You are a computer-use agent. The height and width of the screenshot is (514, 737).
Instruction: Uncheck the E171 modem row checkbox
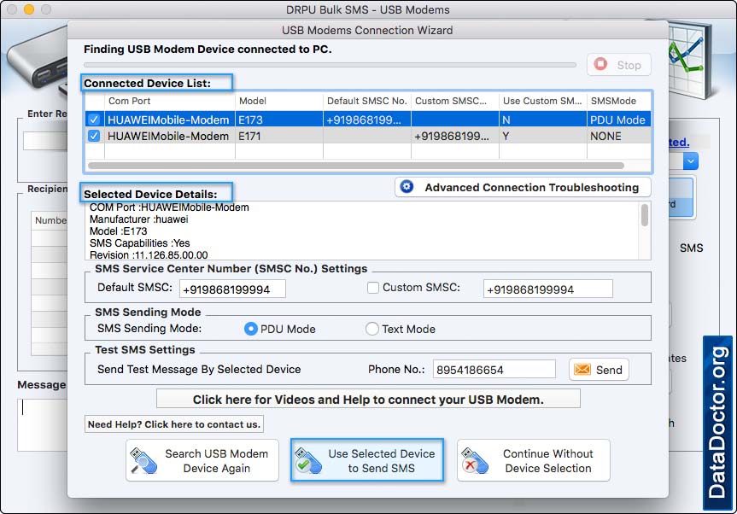click(x=94, y=136)
